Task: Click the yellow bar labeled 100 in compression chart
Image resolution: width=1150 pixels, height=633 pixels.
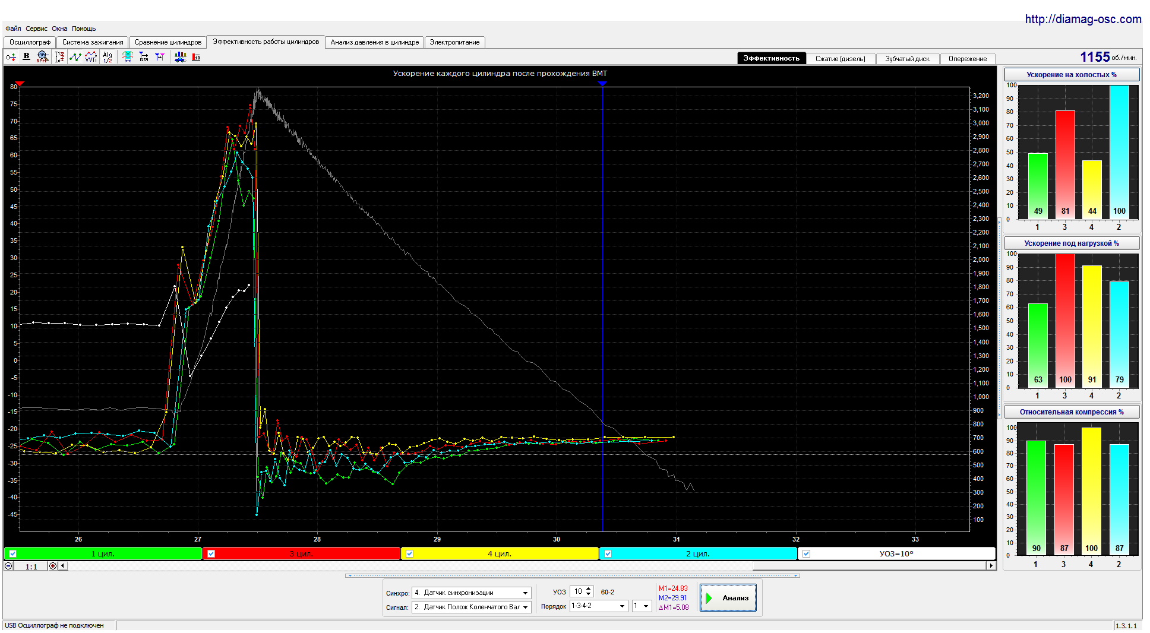Action: pos(1091,491)
